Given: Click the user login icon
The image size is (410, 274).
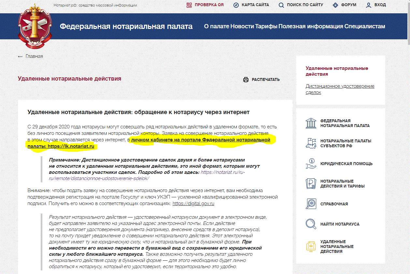Looking at the screenshot, I should pos(369,5).
